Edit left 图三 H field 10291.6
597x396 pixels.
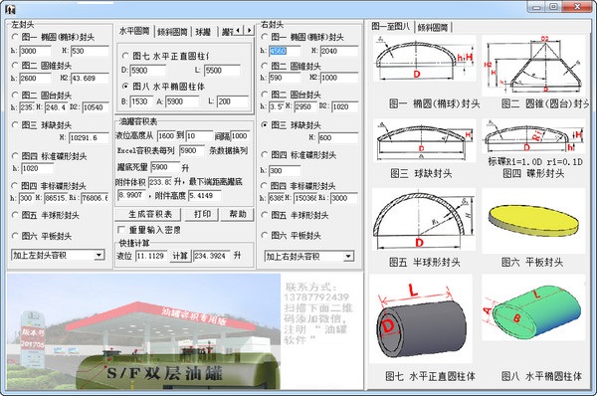(x=90, y=138)
